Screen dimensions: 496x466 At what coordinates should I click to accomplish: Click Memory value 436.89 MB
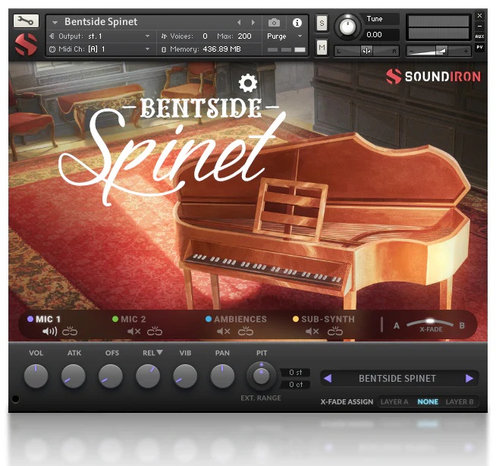(221, 49)
